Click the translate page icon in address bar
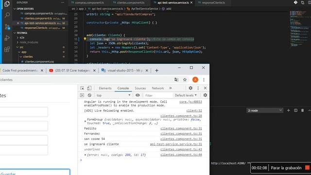 (x=176, y=80)
